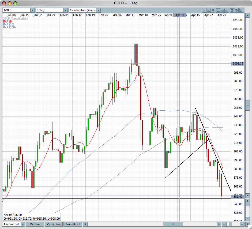The height and width of the screenshot is (229, 252).
Task: Click the Mrz 11 date header
Action: (130, 15)
